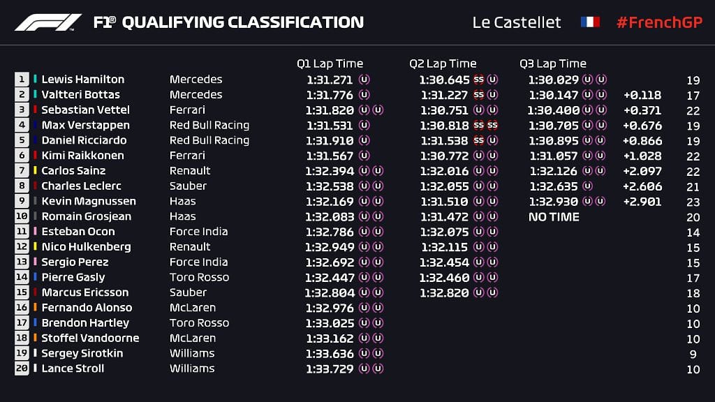
Task: Click Bottas's Q2 supersoft tyre icon
Action: click(x=478, y=95)
